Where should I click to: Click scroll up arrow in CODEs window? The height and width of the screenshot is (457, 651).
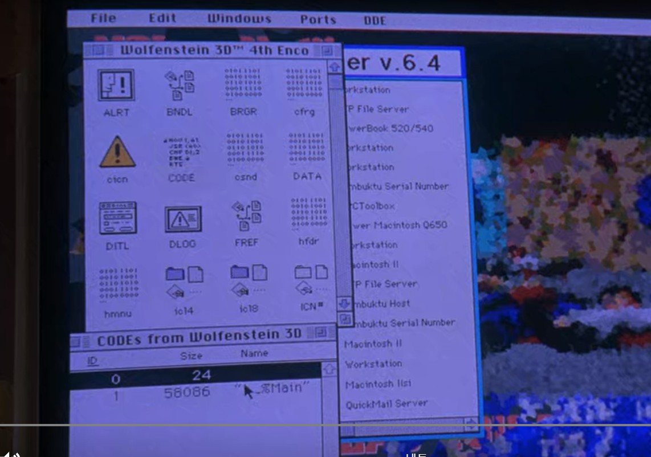pos(329,369)
